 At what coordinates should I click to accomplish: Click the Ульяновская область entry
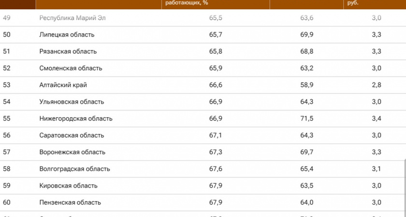coord(72,102)
